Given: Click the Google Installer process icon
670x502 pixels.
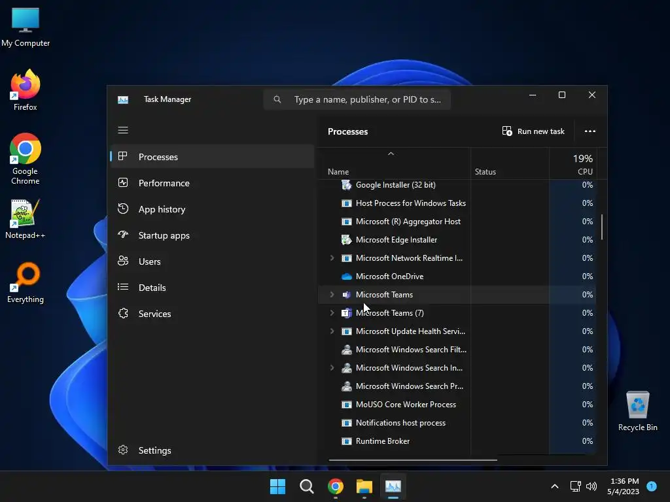Looking at the screenshot, I should (346, 185).
